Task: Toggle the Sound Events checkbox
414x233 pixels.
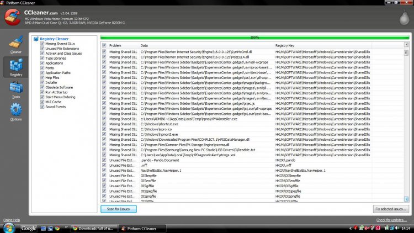Action: [x=43, y=107]
